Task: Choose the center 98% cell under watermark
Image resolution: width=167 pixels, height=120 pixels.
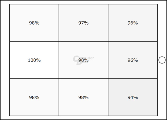Action: (x=83, y=60)
